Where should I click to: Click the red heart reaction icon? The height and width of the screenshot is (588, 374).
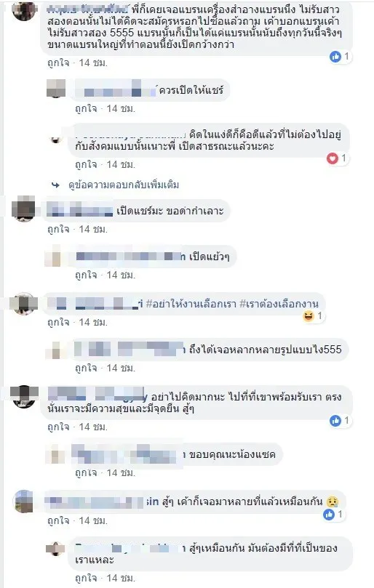coord(333,158)
